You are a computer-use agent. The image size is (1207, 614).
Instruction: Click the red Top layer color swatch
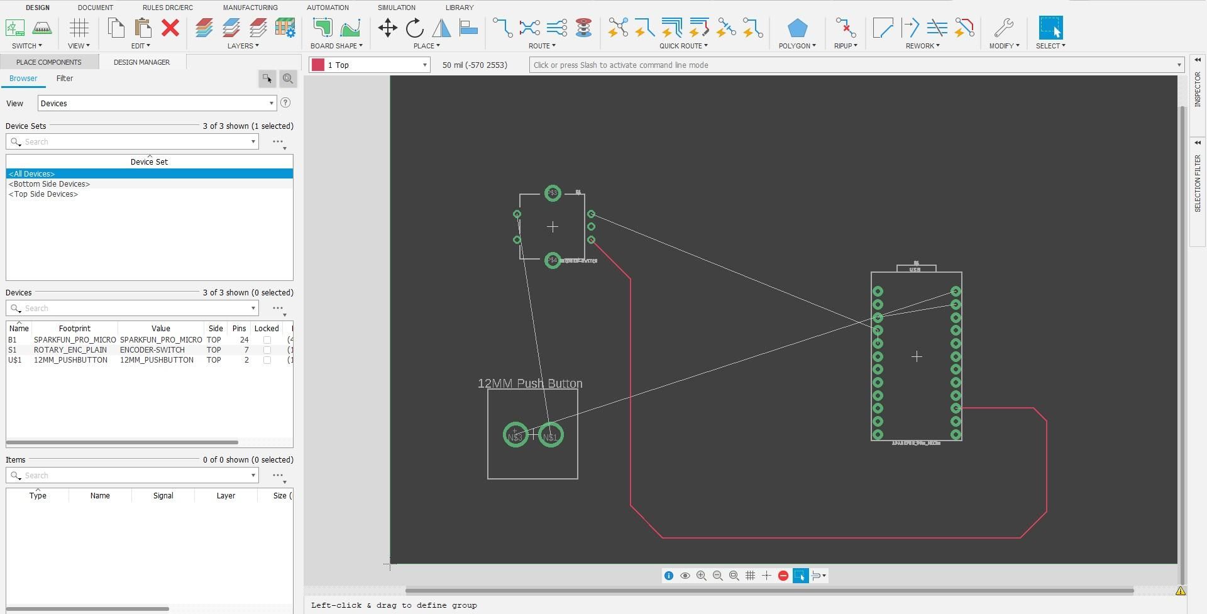pyautogui.click(x=319, y=65)
